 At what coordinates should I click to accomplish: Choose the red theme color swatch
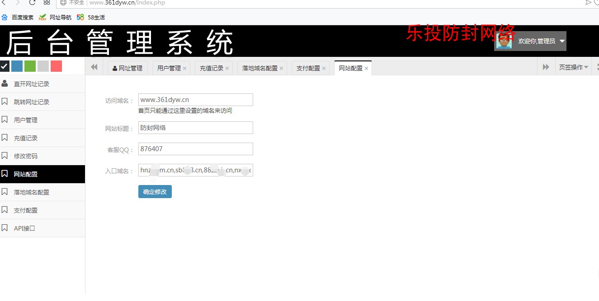pyautogui.click(x=56, y=66)
